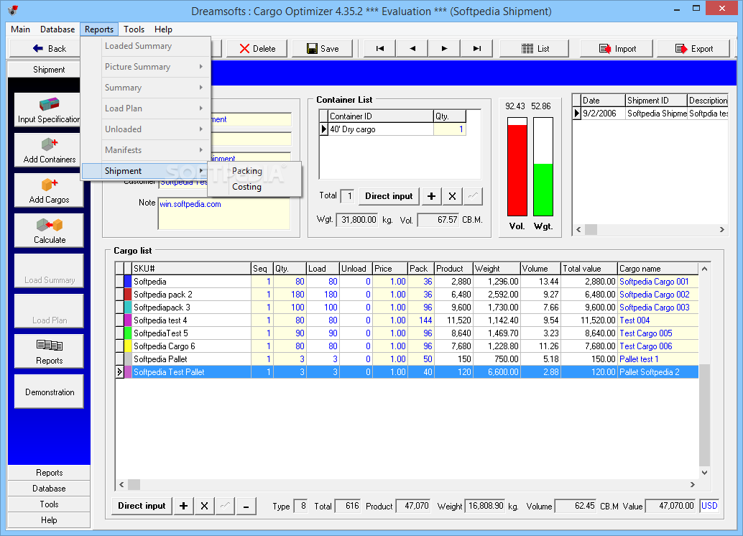Run Calculate from the sidebar
The height and width of the screenshot is (536, 743).
[49, 231]
